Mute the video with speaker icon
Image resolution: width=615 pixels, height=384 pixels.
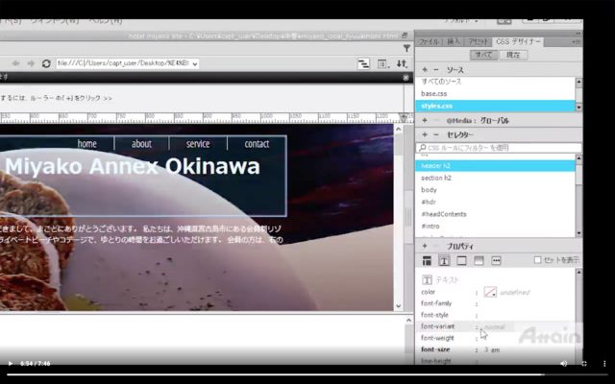point(564,364)
